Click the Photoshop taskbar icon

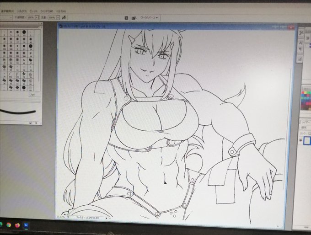(x=26, y=225)
